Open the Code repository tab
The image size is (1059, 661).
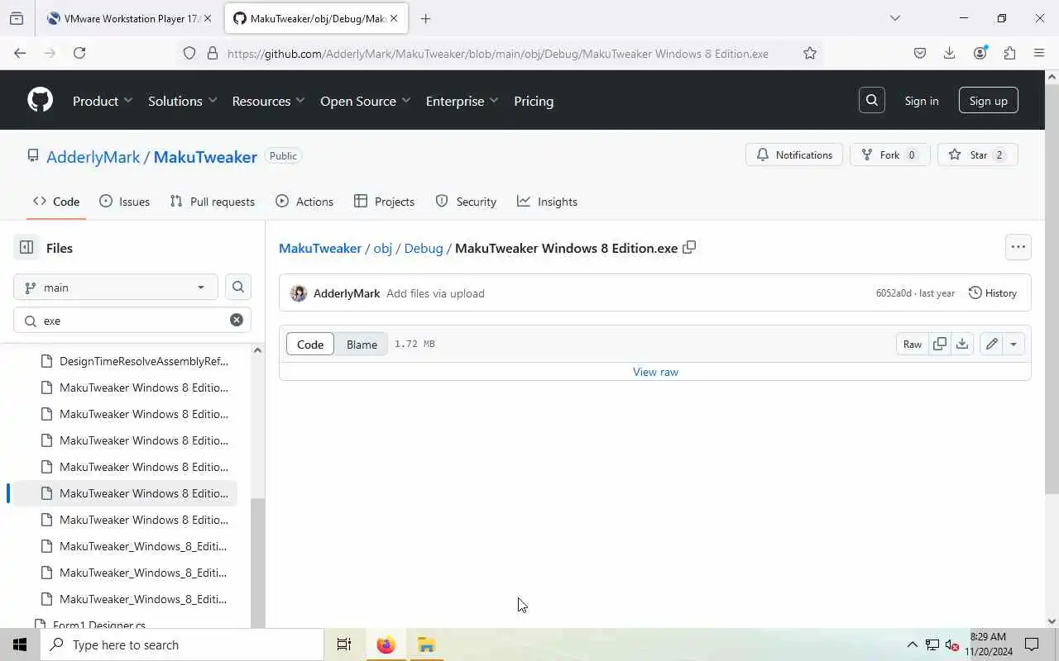56,202
